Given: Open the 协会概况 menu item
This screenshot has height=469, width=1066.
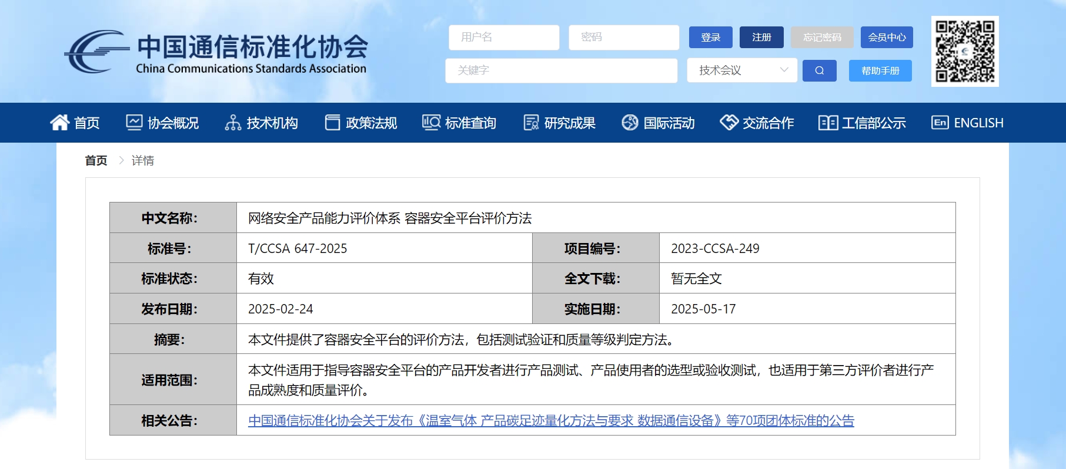Looking at the screenshot, I should [162, 123].
